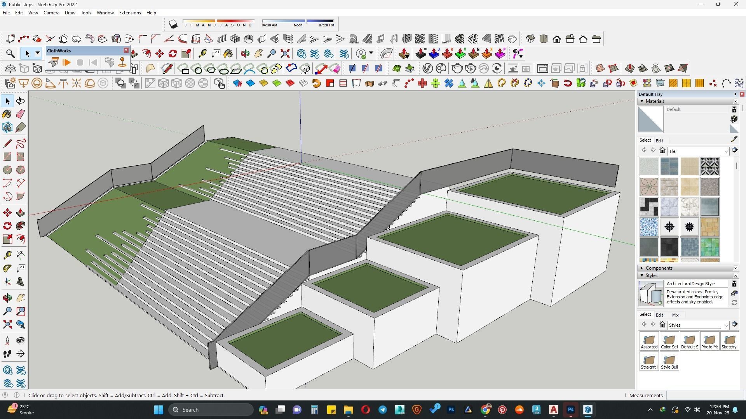Close the Materials panel with its X
Viewport: 746px width, 419px height.
[736, 101]
